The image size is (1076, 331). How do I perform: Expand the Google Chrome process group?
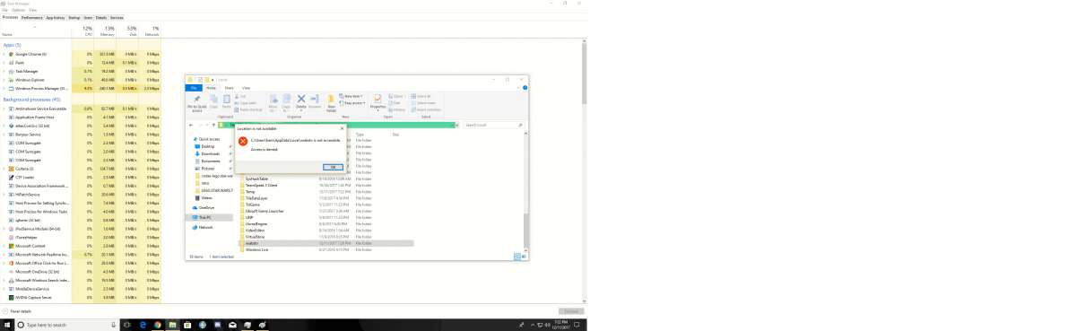(x=4, y=54)
